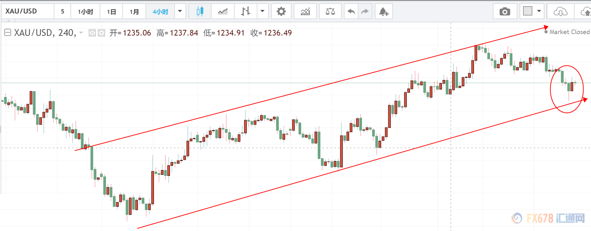
Task: Open chart settings with the gear icon
Action: tap(281, 11)
